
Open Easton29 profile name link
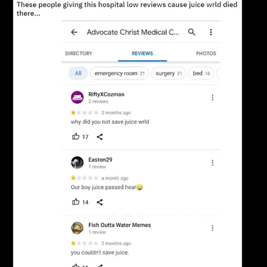click(100, 160)
